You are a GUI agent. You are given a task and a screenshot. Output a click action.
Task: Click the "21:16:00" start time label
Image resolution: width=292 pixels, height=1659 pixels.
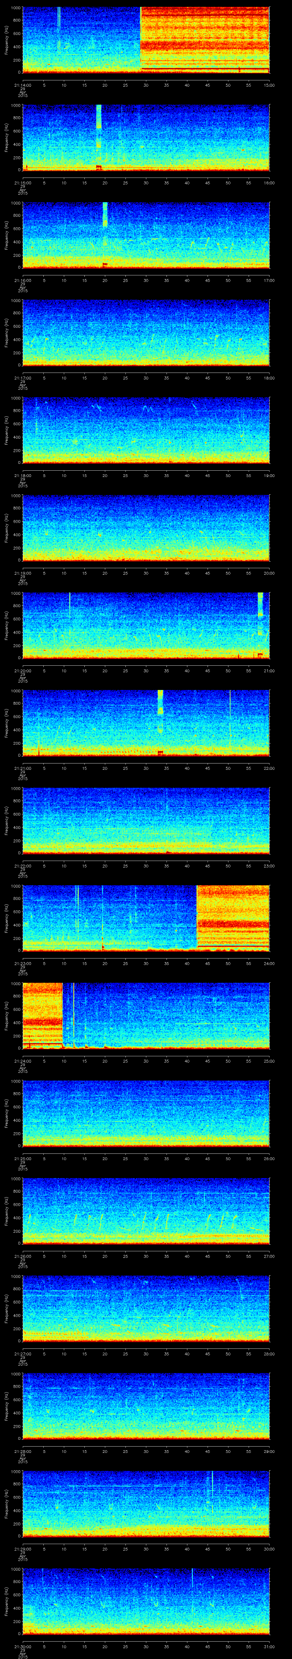pyautogui.click(x=23, y=280)
